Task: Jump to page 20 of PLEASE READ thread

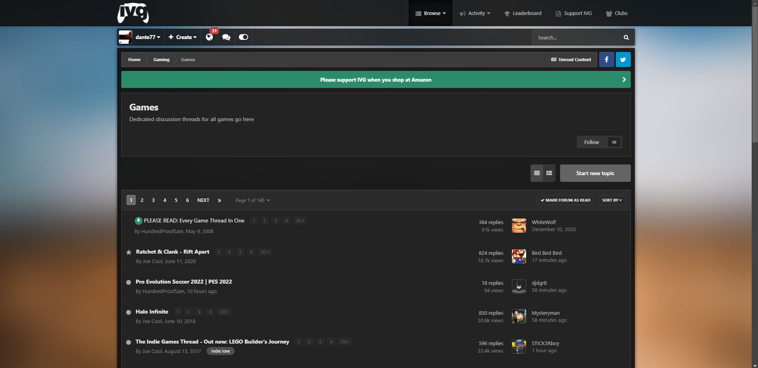Action: [x=300, y=221]
